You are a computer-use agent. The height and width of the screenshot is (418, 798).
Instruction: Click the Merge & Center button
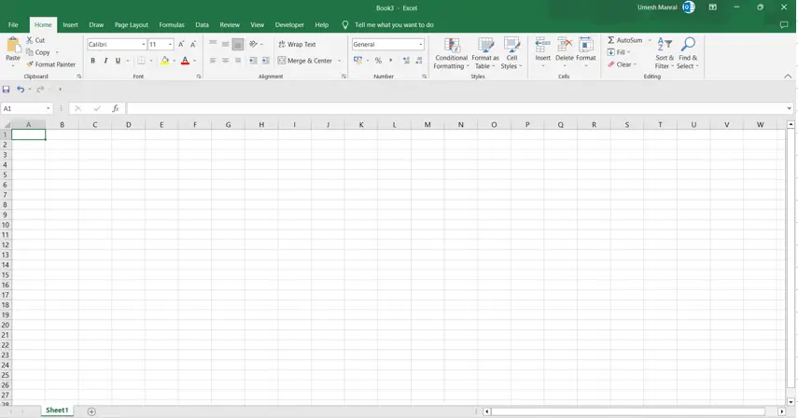pyautogui.click(x=305, y=61)
